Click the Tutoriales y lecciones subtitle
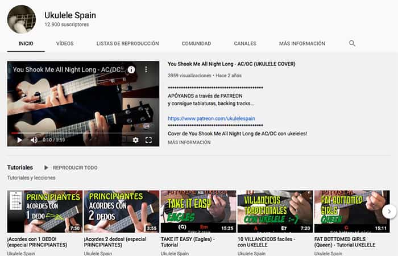The height and width of the screenshot is (256, 398). click(x=31, y=177)
